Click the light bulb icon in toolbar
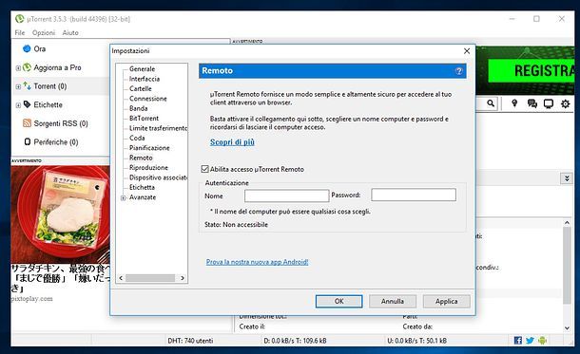This screenshot has width=580, height=354. click(x=514, y=103)
